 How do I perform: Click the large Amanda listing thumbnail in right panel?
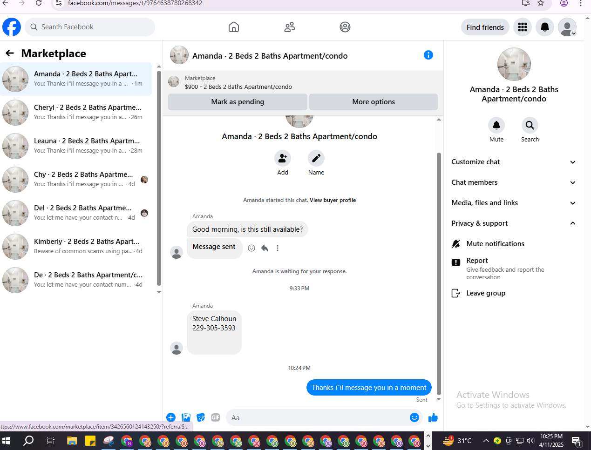pos(514,64)
